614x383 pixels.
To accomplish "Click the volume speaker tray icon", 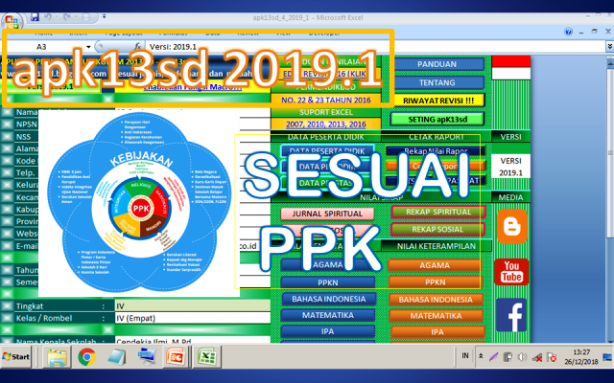I will coord(522,357).
